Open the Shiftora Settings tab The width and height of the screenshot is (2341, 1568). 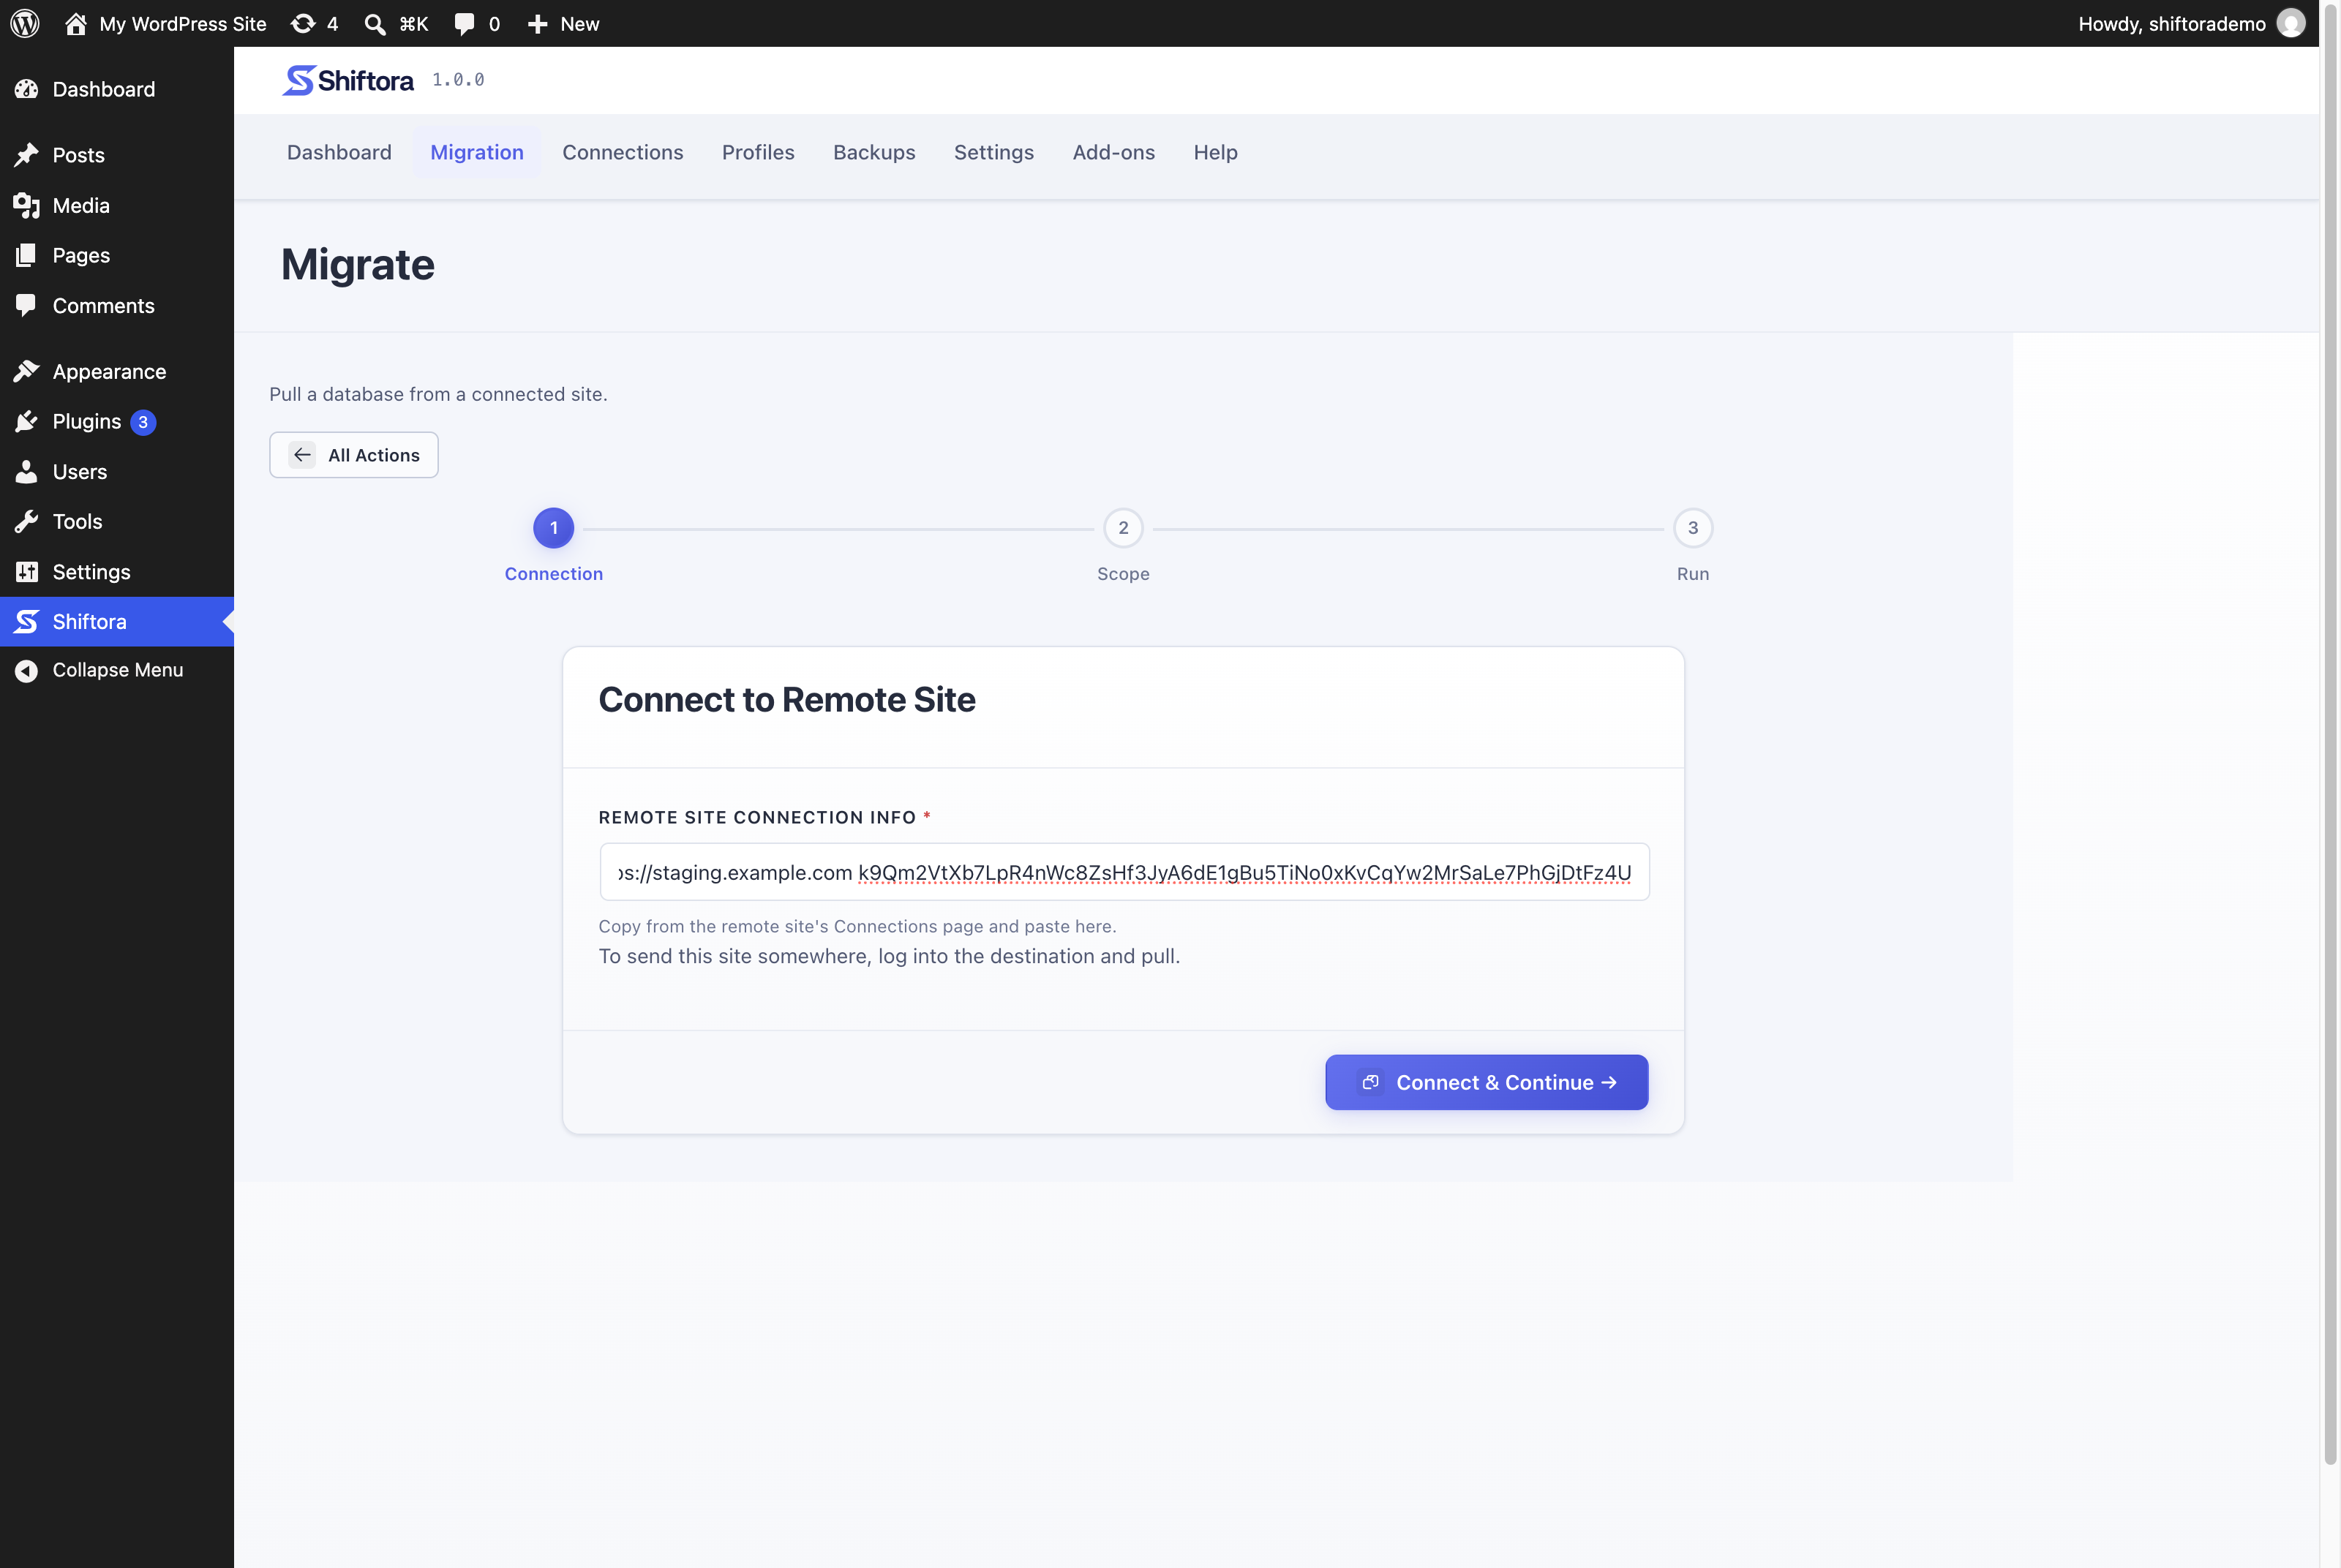point(994,152)
